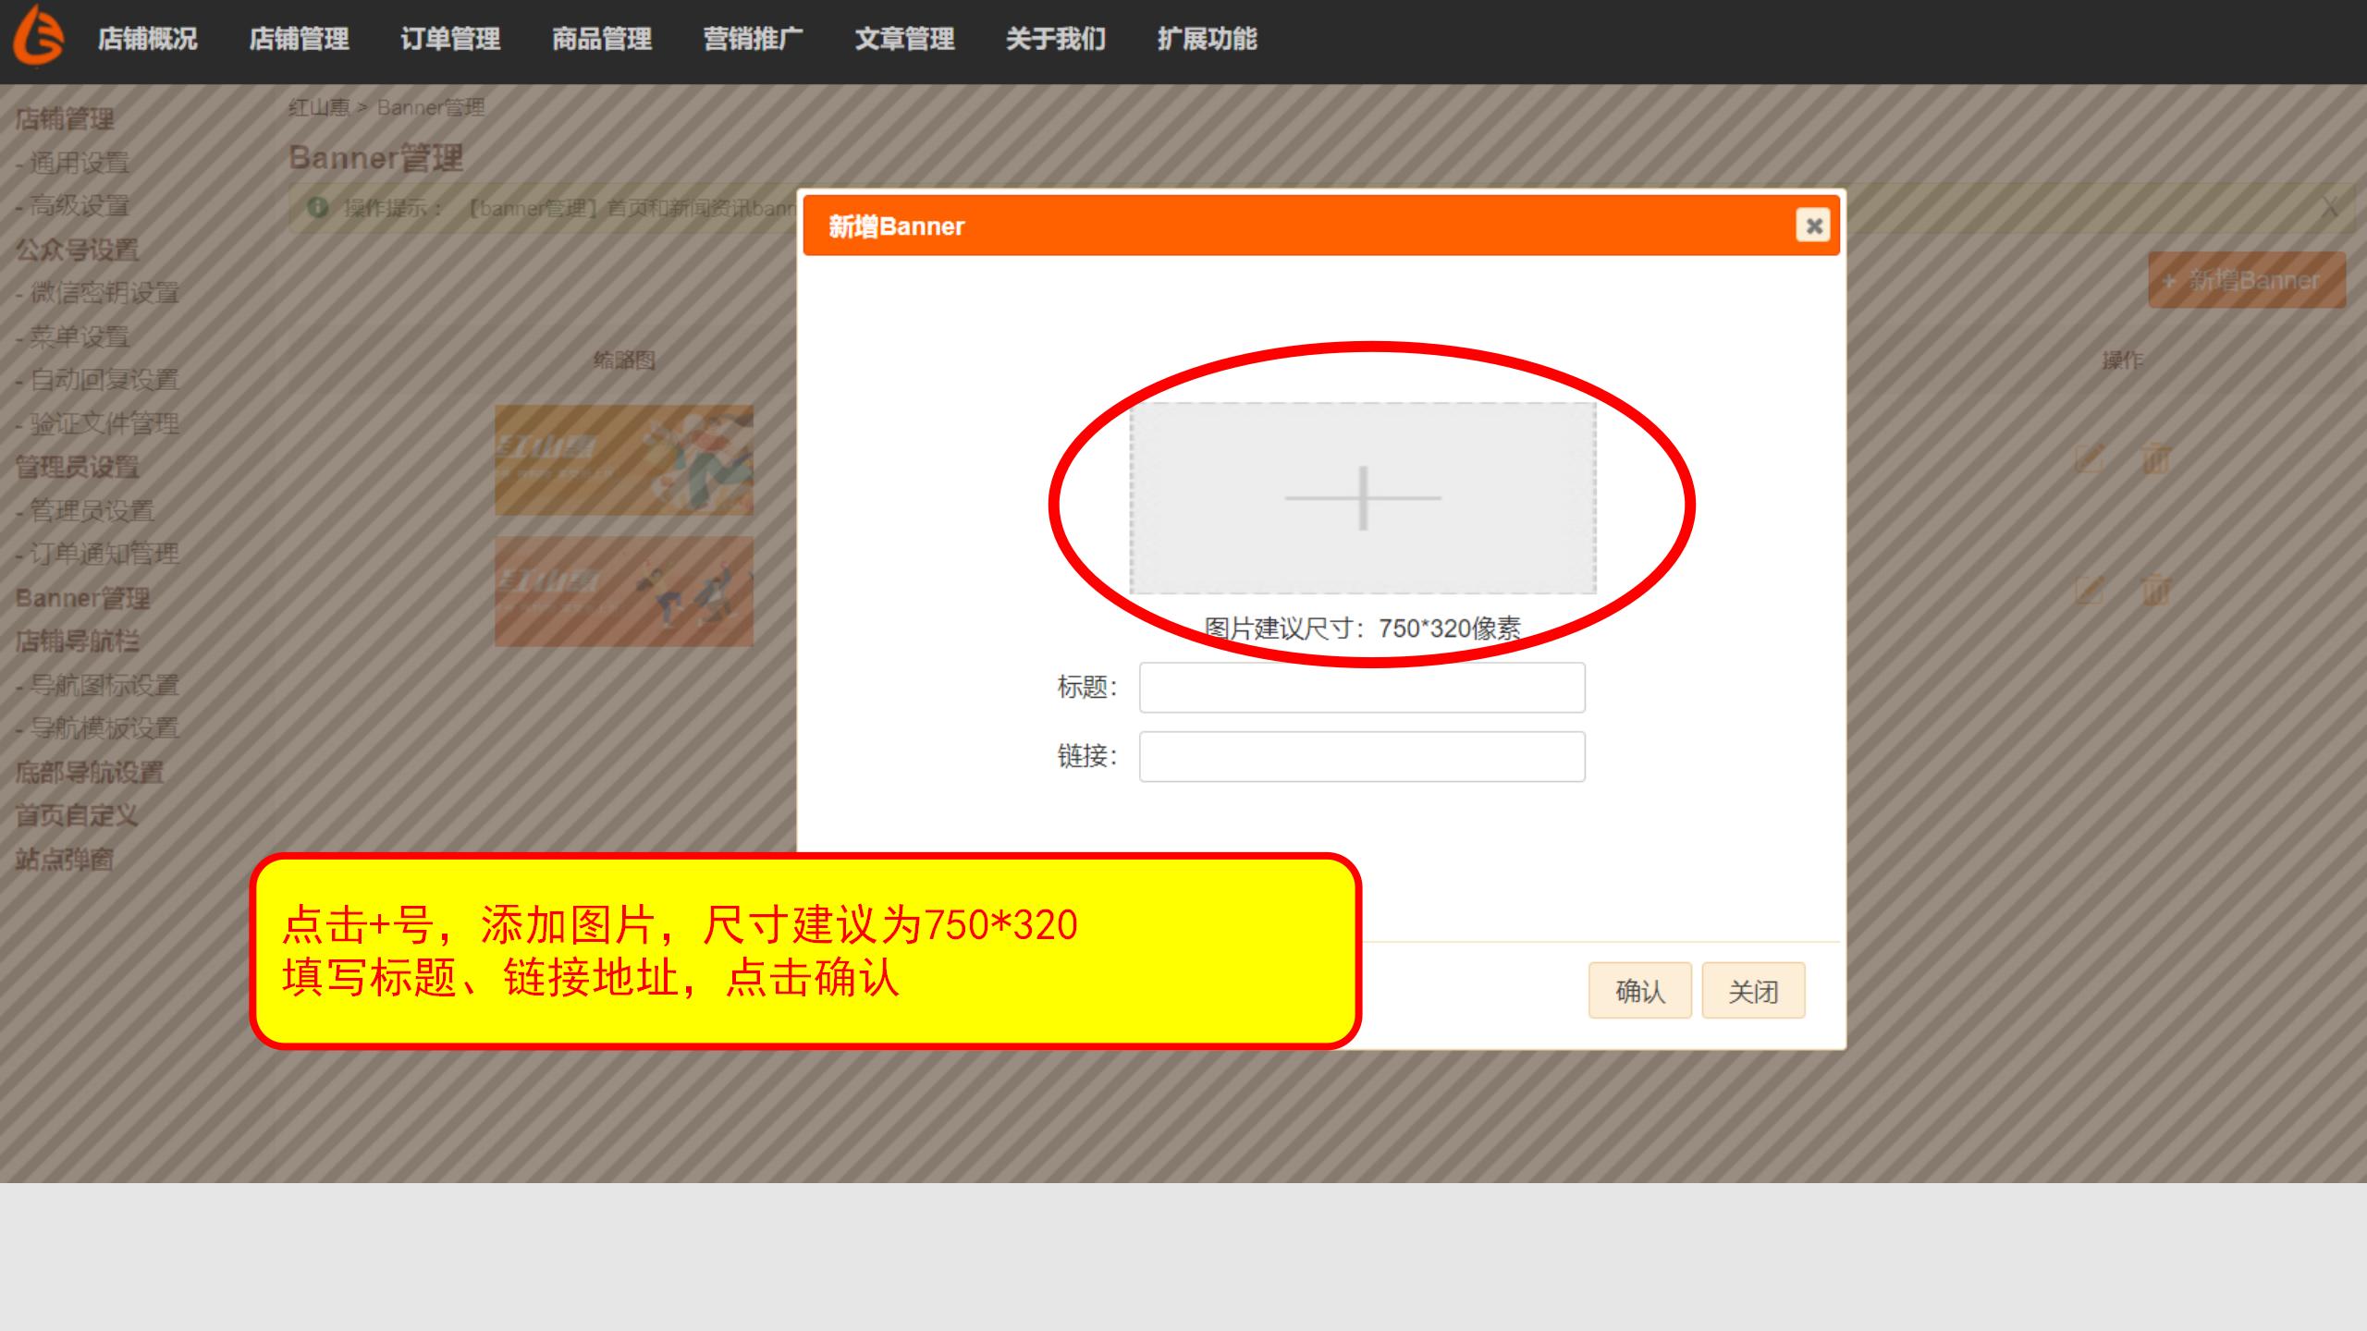Screen dimensions: 2367x1331
Task: Select 站点弹窗 in sidebar
Action: coord(65,859)
